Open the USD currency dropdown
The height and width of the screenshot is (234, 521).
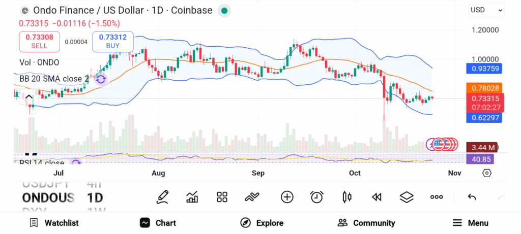pyautogui.click(x=486, y=10)
